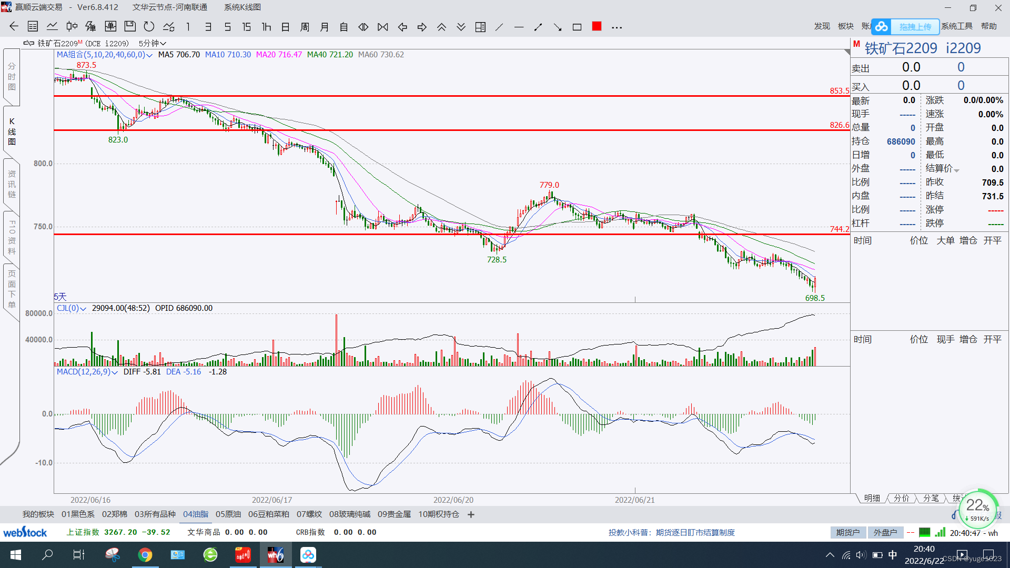Screen dimensions: 1010x568
Task: Move chart left with left arrow icon
Action: tap(402, 27)
